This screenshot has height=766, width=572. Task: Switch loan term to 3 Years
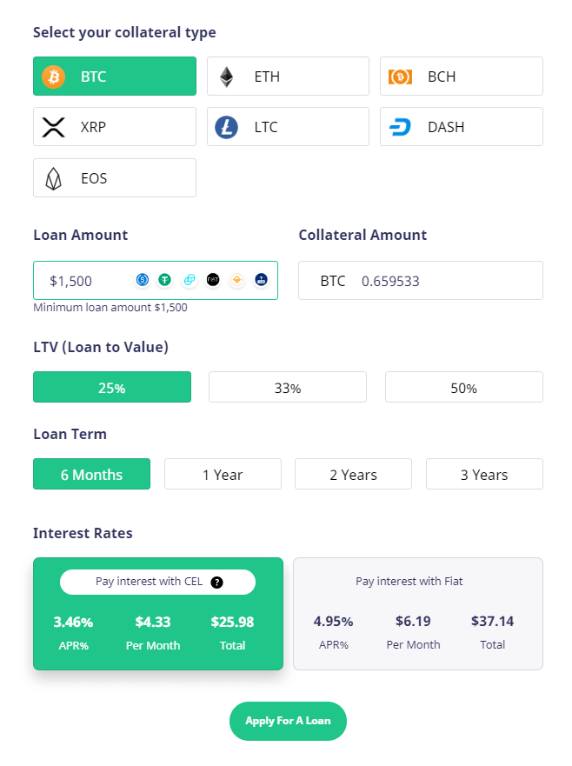(484, 474)
